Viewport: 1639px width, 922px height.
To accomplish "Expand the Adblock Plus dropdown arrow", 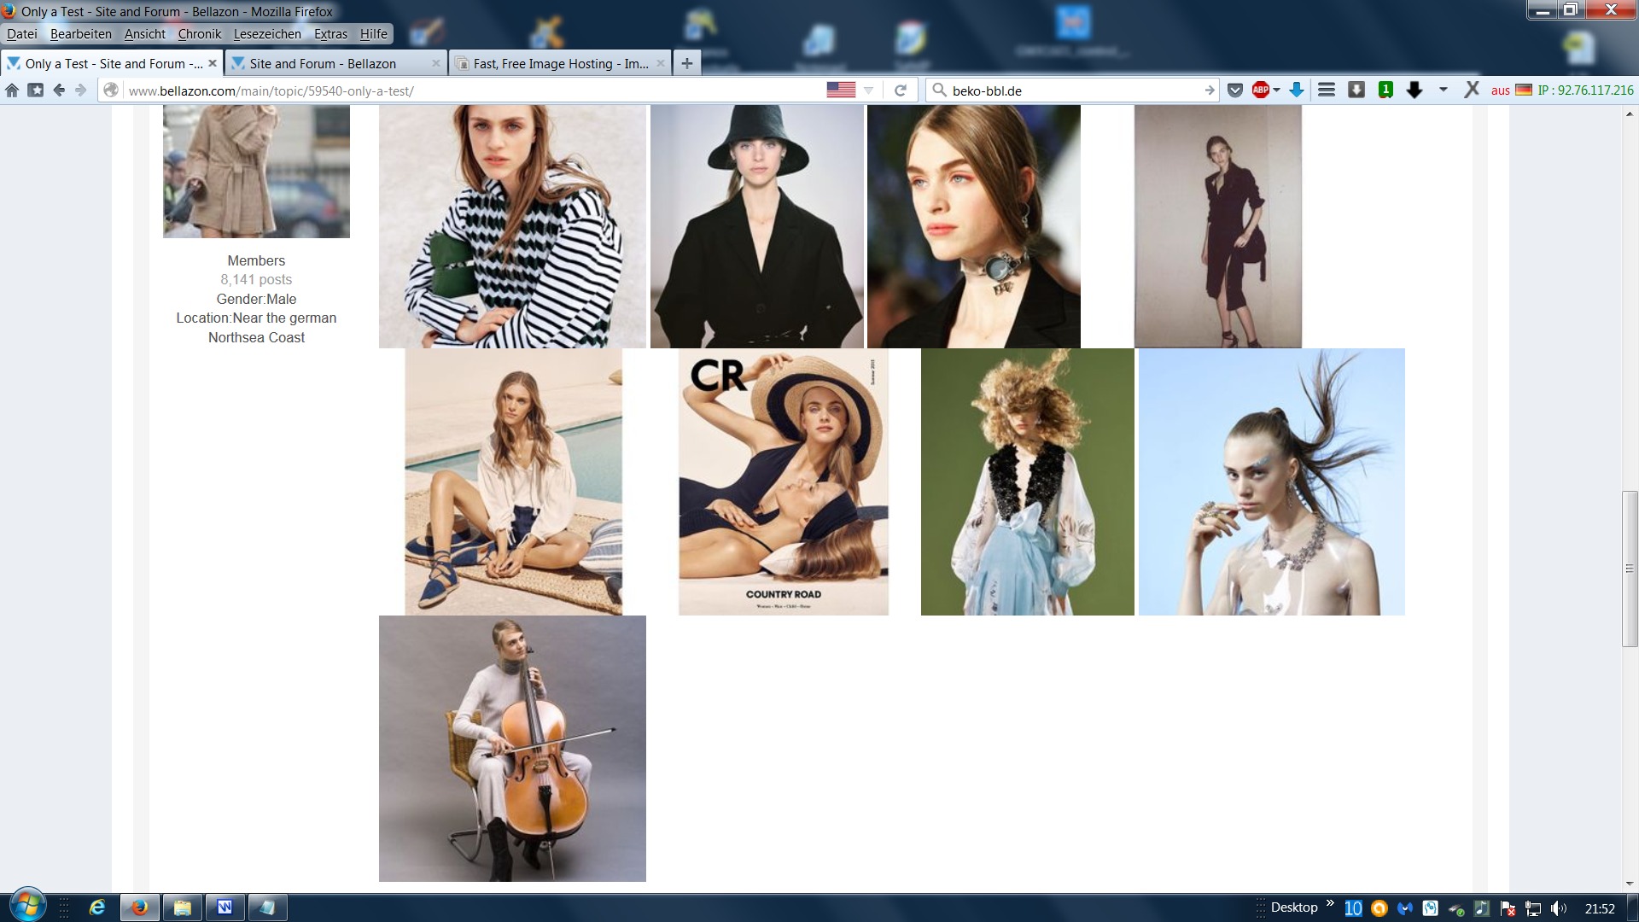I will pyautogui.click(x=1277, y=90).
